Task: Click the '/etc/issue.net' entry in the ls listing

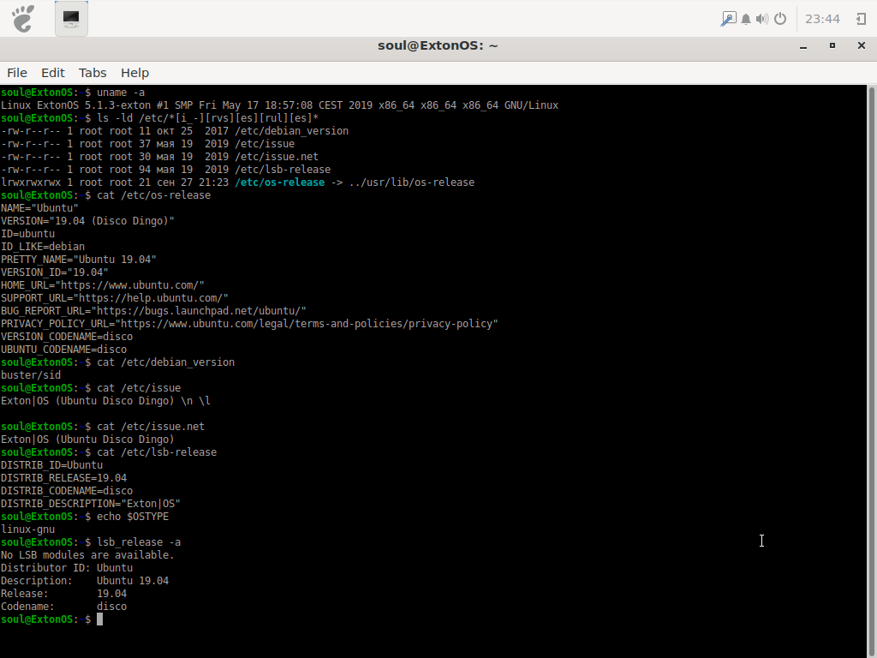Action: 277,157
